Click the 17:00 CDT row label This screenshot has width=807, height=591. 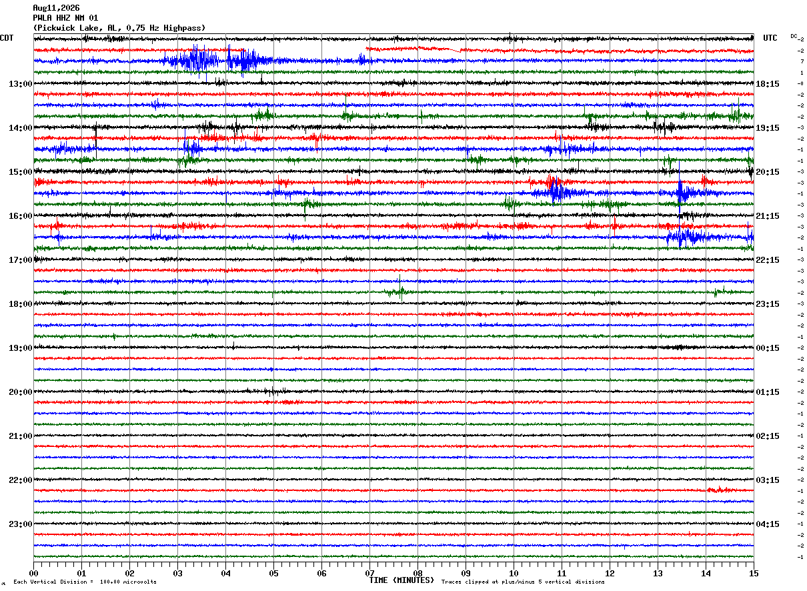tap(20, 260)
